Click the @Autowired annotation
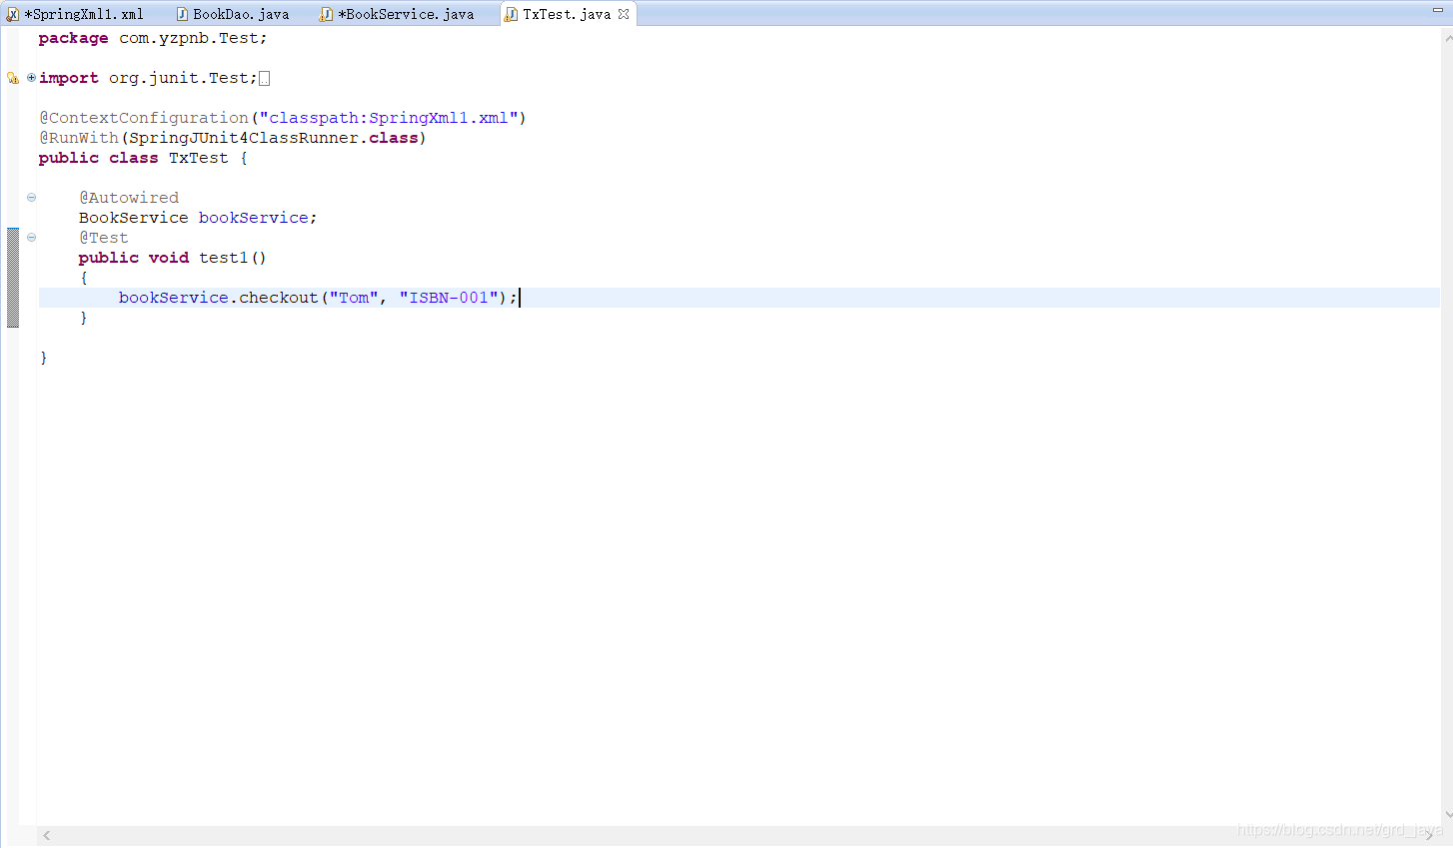The width and height of the screenshot is (1453, 848). coord(129,198)
